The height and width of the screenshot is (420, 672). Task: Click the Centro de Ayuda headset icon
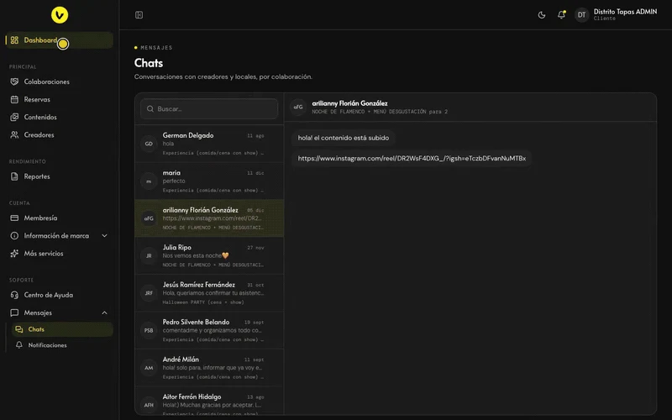14,296
